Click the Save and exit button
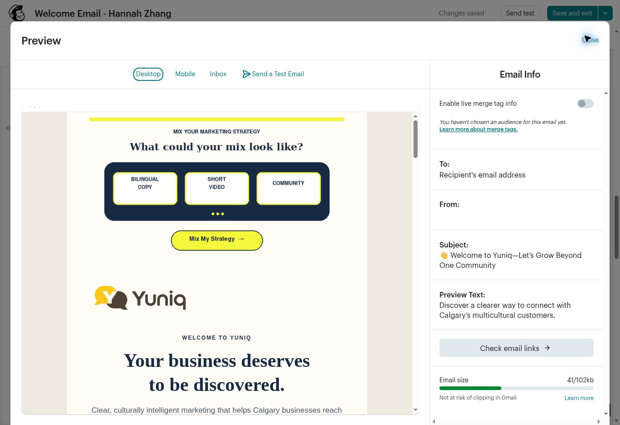620x425 pixels. [572, 13]
